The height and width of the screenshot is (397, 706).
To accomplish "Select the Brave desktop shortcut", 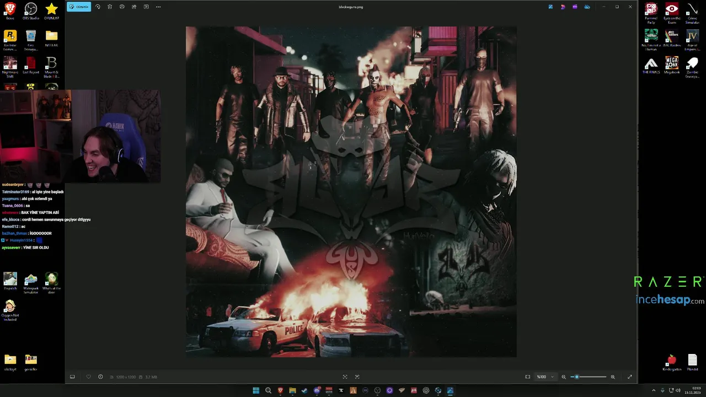I will pyautogui.click(x=10, y=11).
